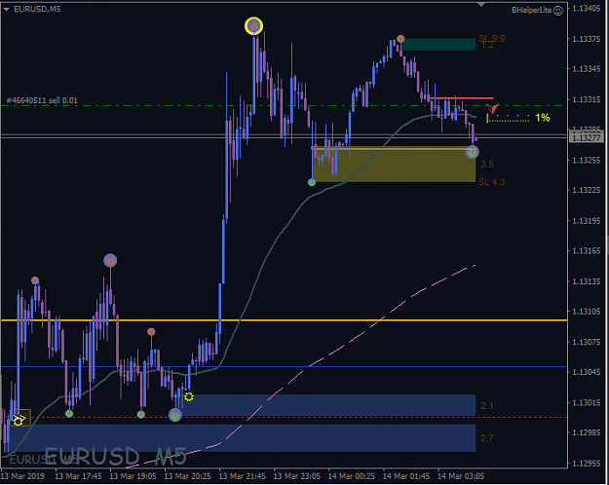609x485 pixels.
Task: Click the 2.7 label on the lower blue zone
Action: point(487,438)
